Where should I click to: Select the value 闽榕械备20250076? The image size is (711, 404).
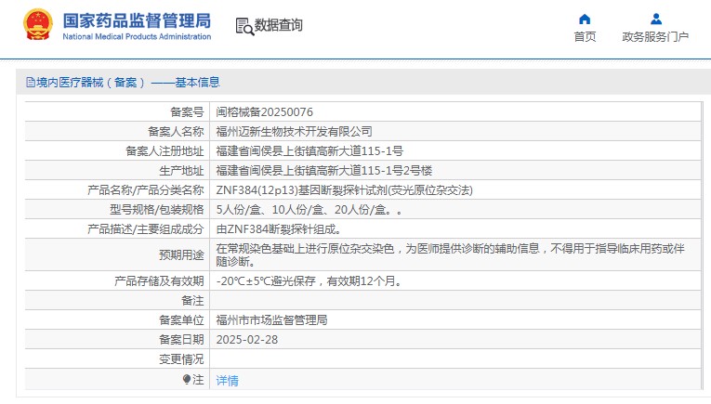point(264,111)
